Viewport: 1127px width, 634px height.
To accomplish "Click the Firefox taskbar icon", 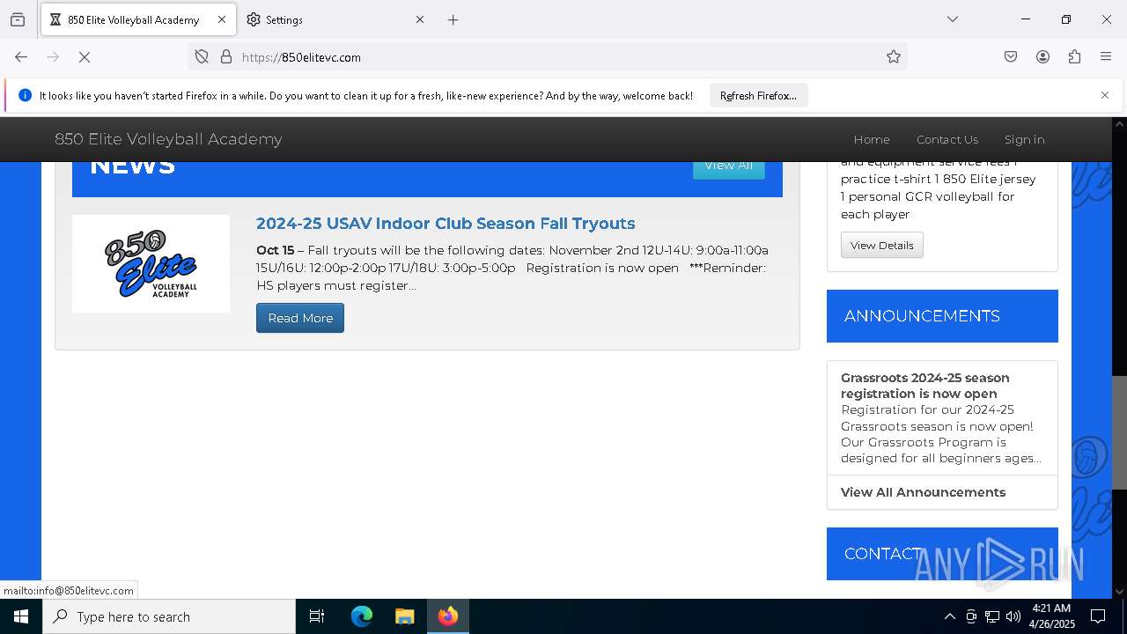I will pos(448,616).
